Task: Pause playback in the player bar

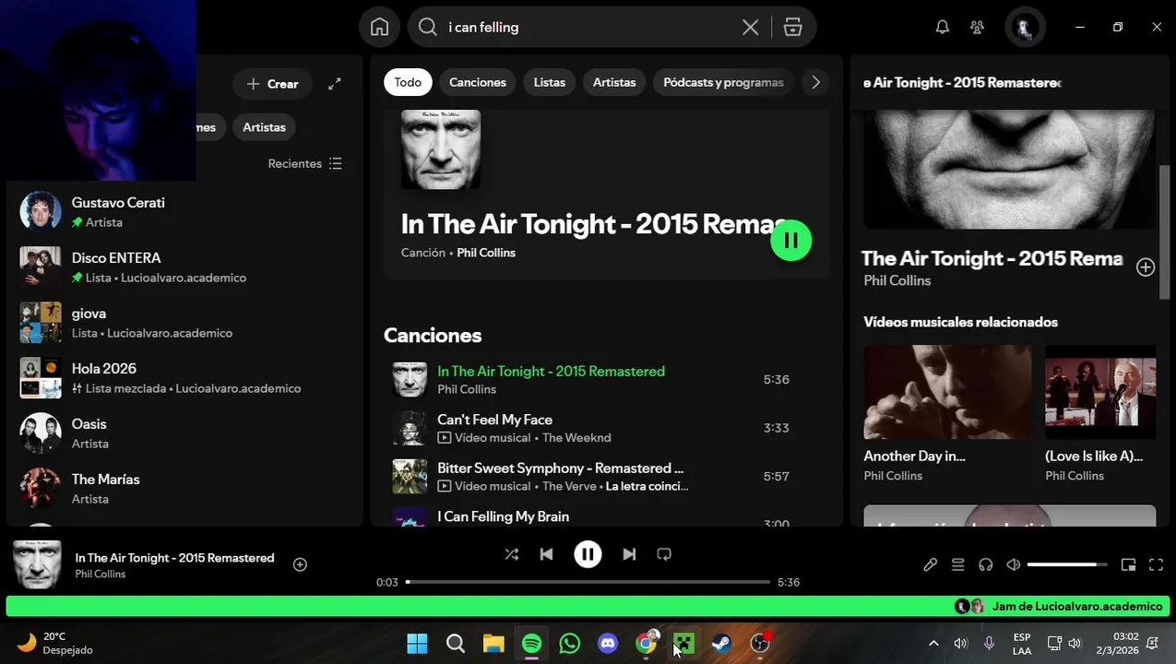Action: (x=588, y=554)
